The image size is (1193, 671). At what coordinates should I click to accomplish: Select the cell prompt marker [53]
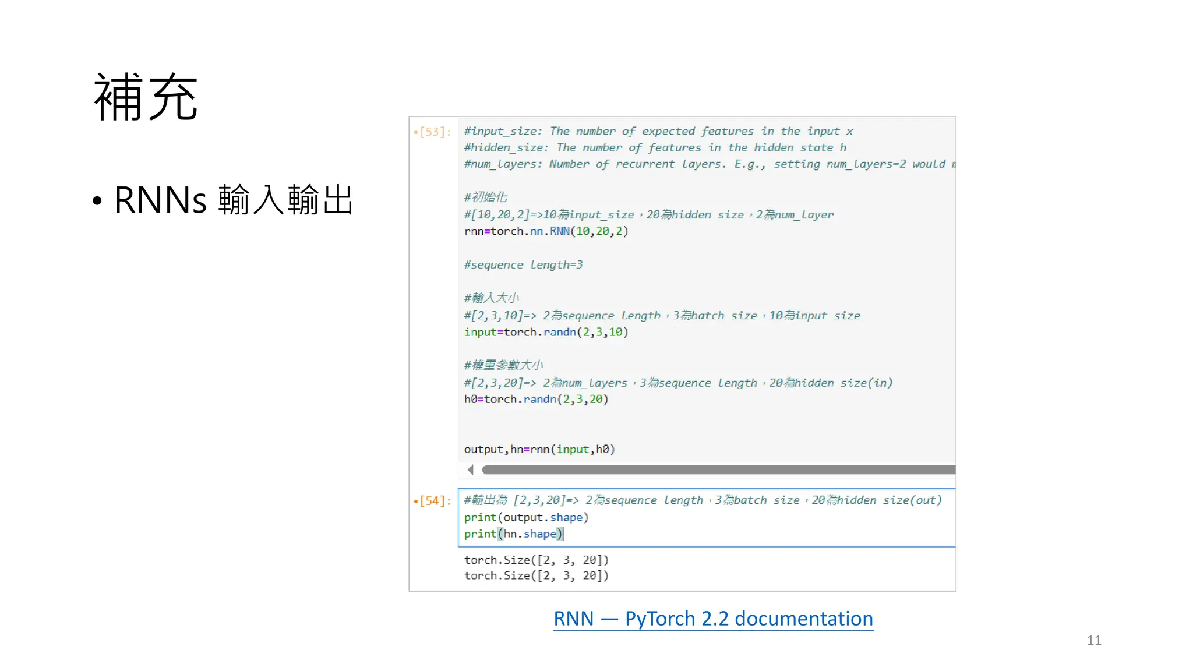pyautogui.click(x=435, y=132)
